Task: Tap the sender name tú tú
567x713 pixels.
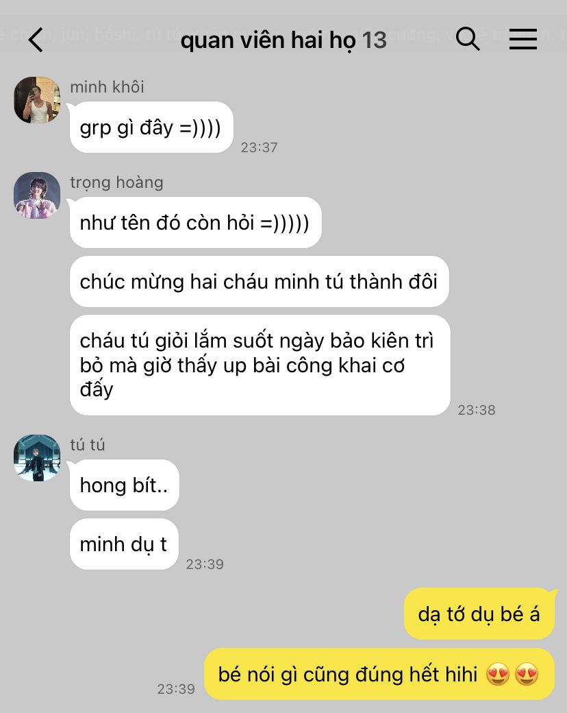Action: click(x=88, y=445)
